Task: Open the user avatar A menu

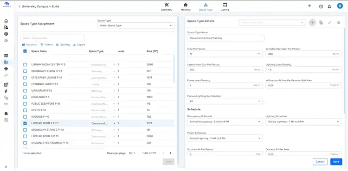Action: [340, 6]
